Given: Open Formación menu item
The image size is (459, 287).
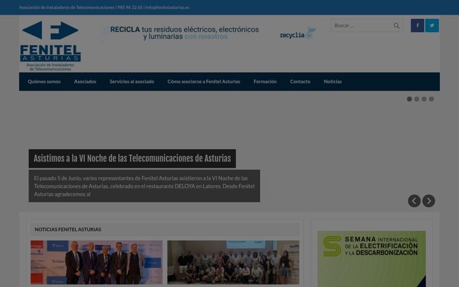Looking at the screenshot, I should coord(265,82).
